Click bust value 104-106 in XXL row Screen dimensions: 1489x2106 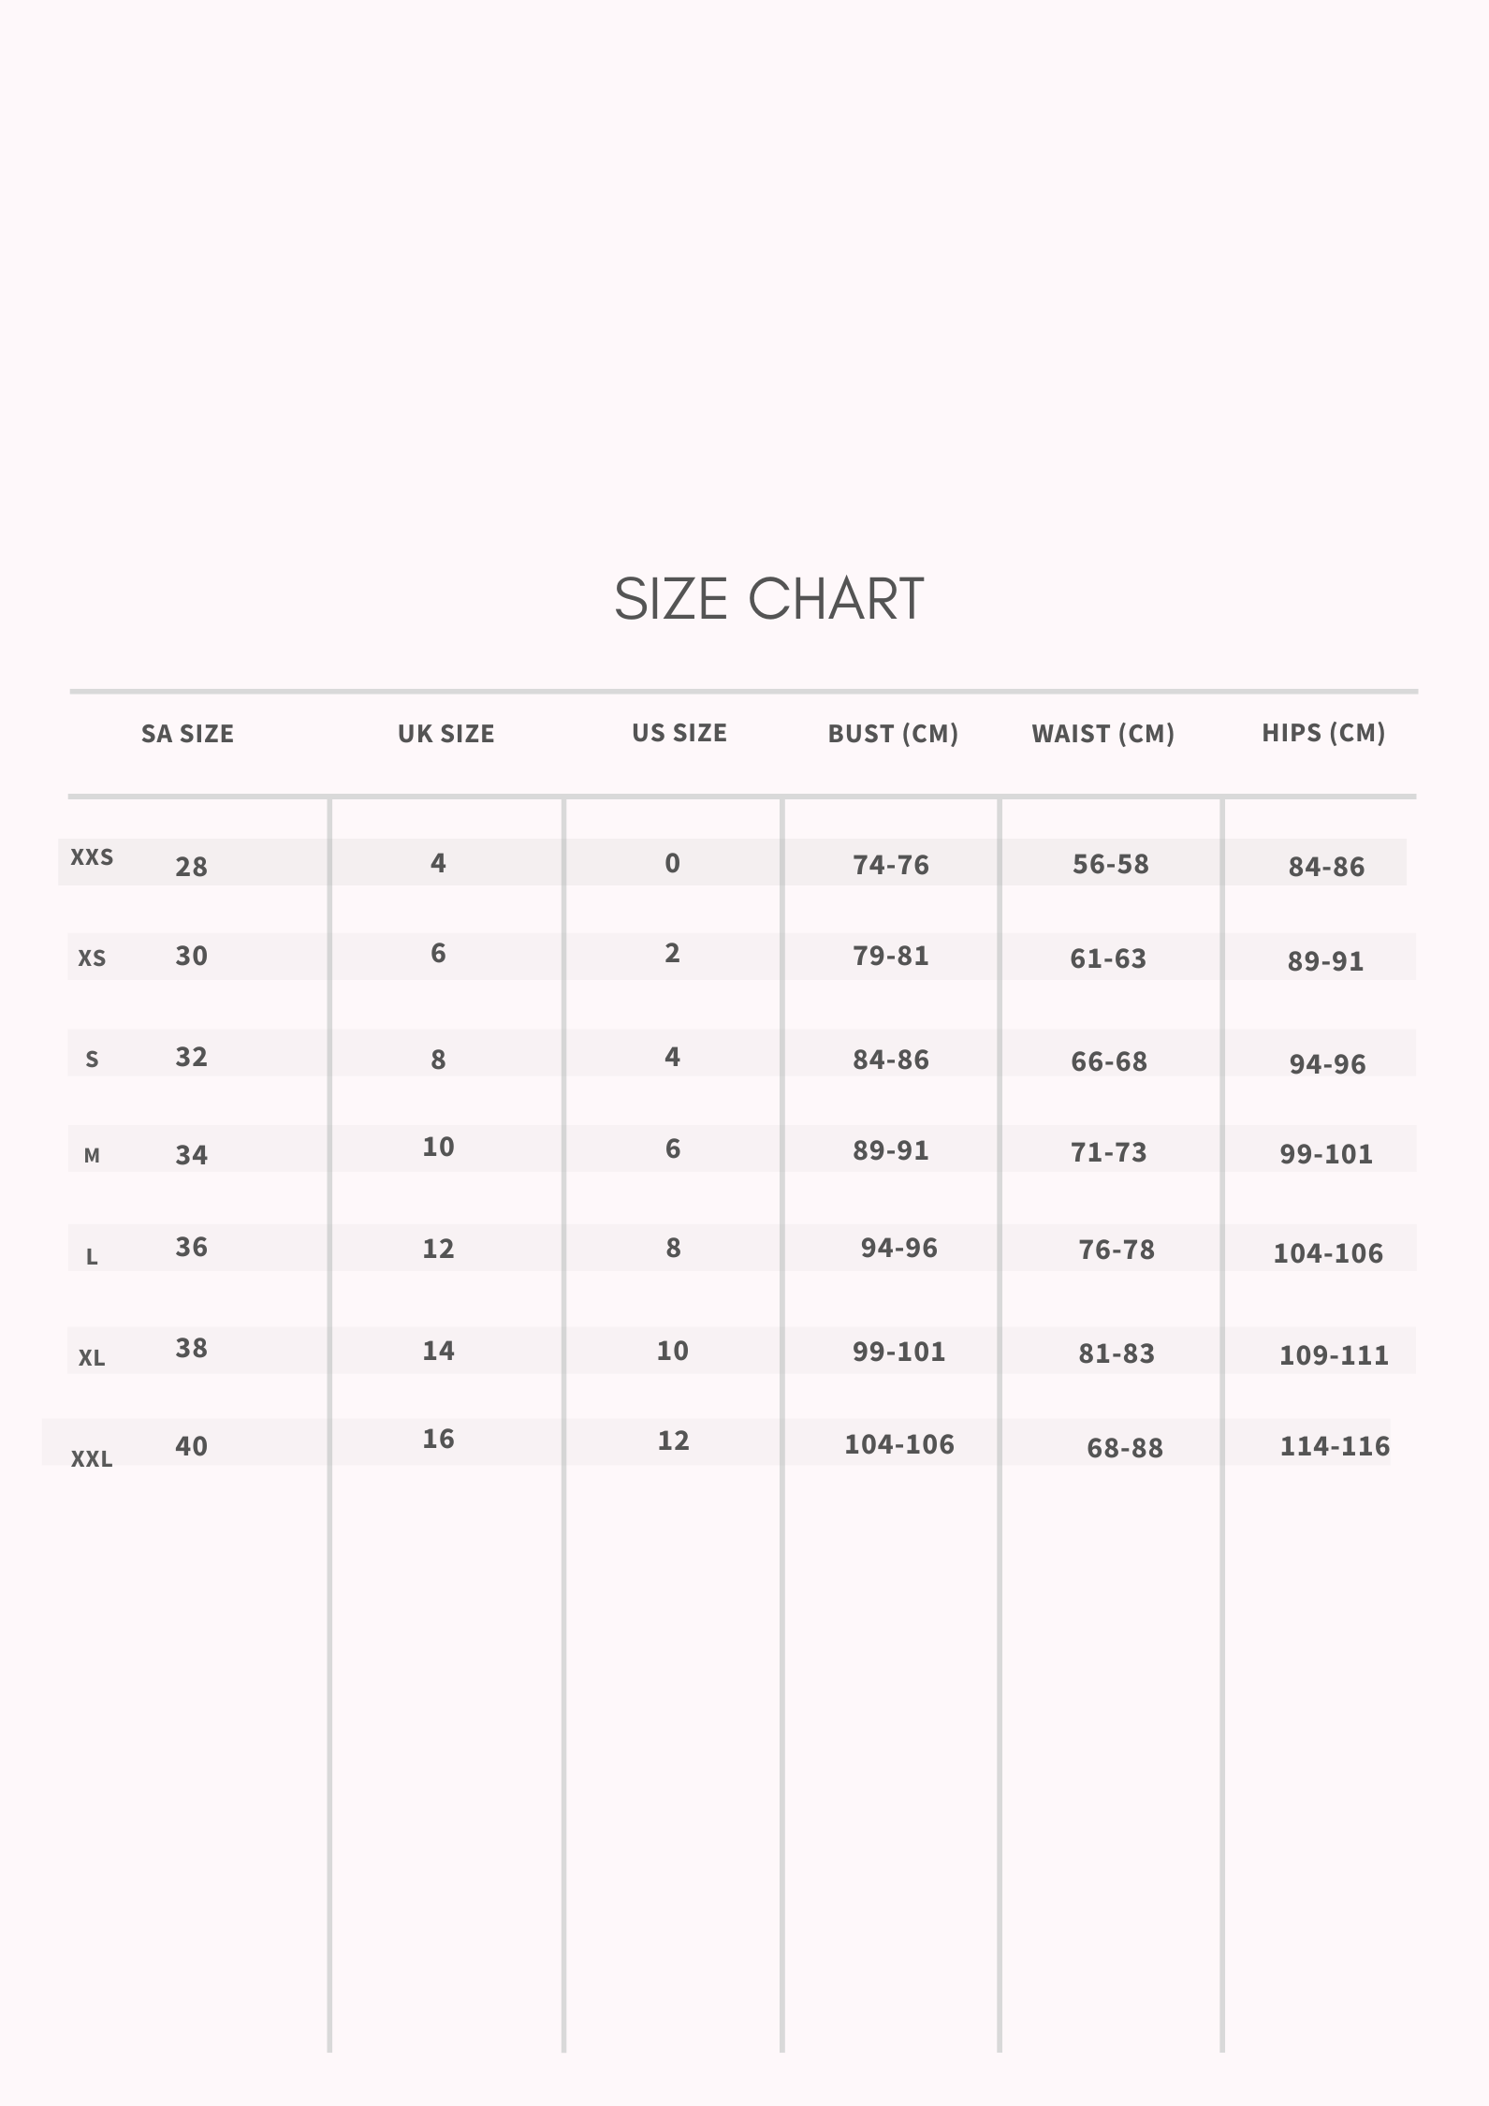pos(898,1445)
